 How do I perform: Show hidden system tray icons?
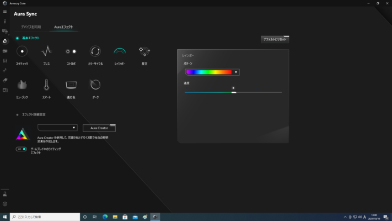coord(345,217)
